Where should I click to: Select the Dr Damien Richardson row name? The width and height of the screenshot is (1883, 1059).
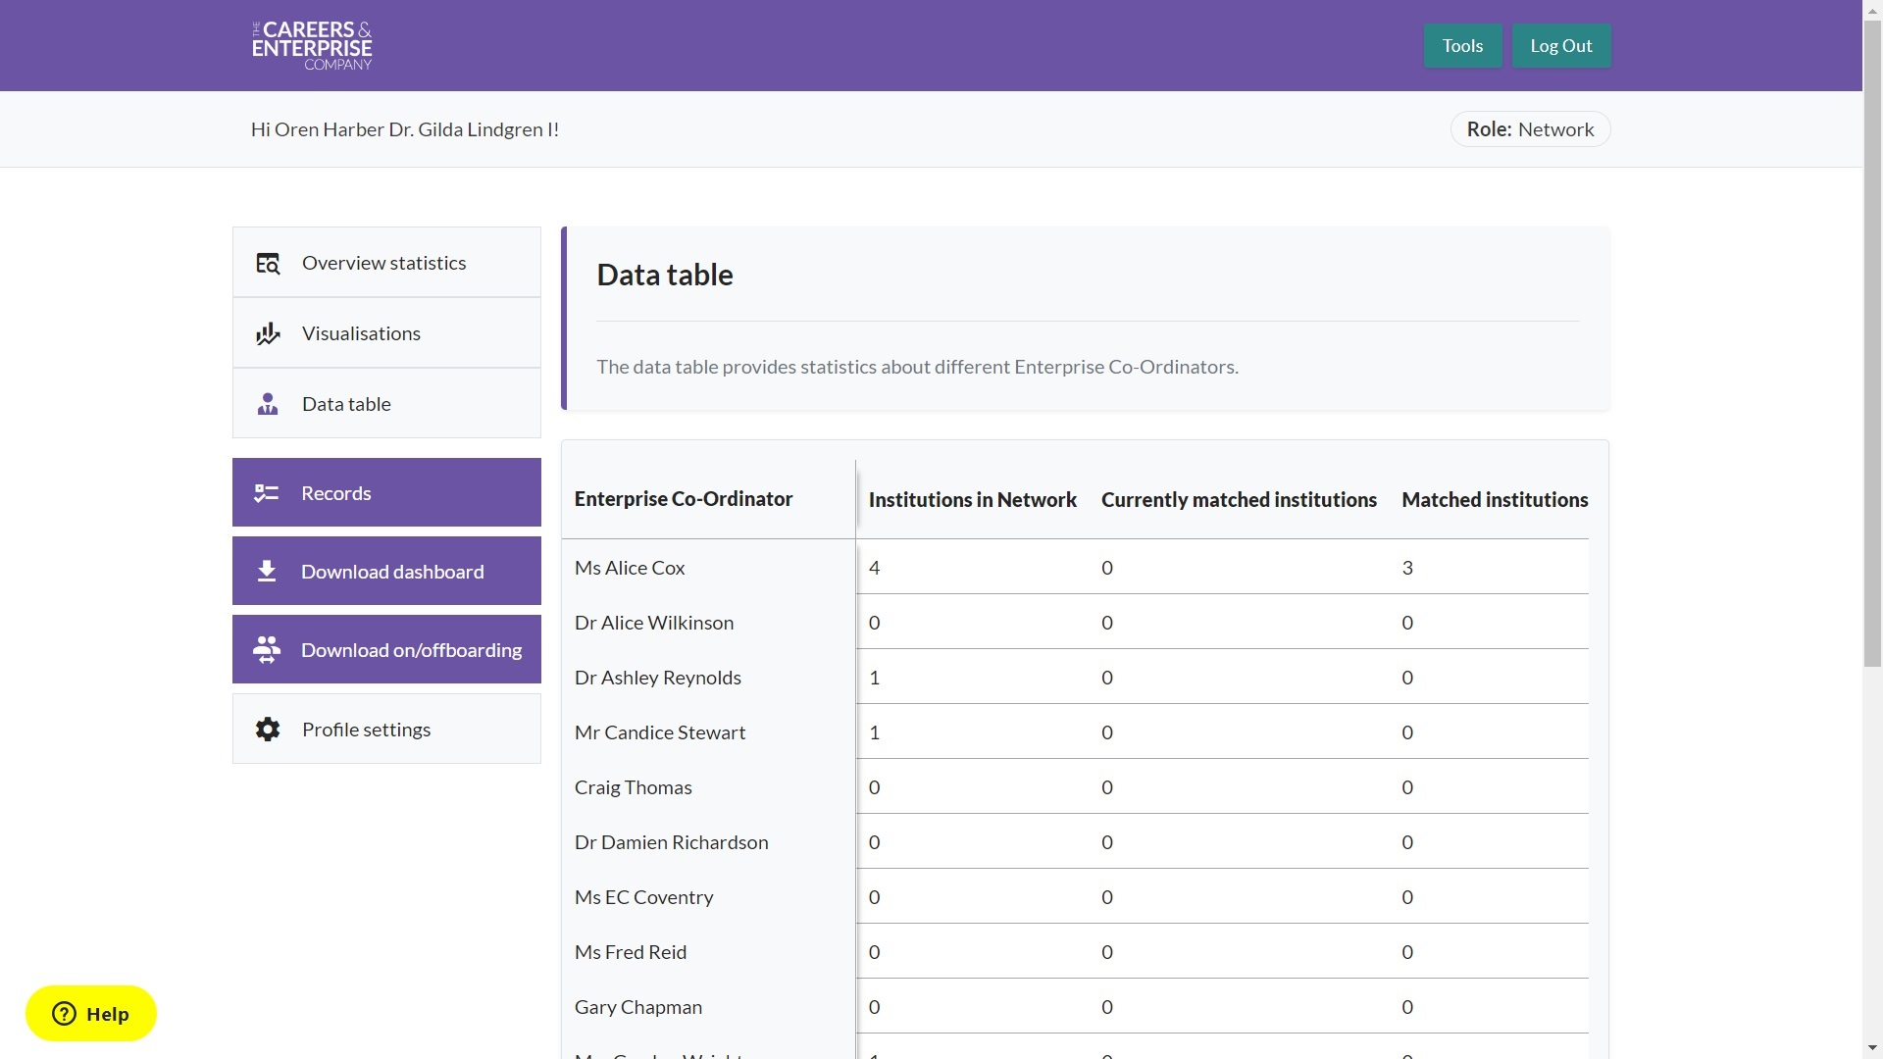tap(672, 842)
